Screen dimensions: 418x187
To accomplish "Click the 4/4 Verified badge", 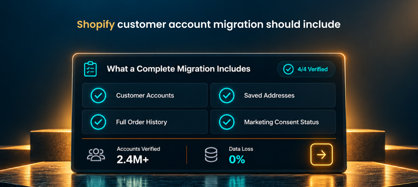I will (x=306, y=69).
